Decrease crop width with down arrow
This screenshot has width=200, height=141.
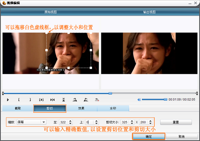point(132,123)
